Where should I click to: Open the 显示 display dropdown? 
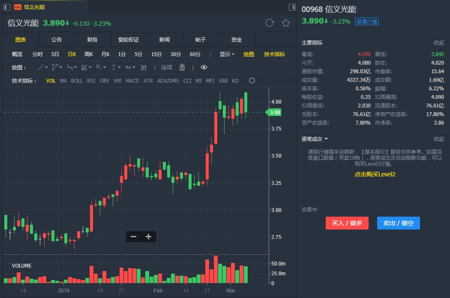[x=227, y=54]
